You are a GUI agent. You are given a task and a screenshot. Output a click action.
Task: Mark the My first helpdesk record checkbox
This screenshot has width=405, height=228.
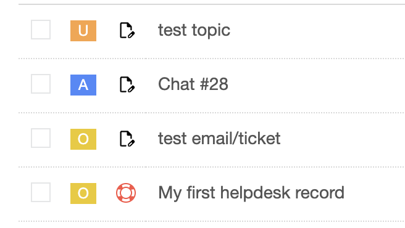point(41,192)
